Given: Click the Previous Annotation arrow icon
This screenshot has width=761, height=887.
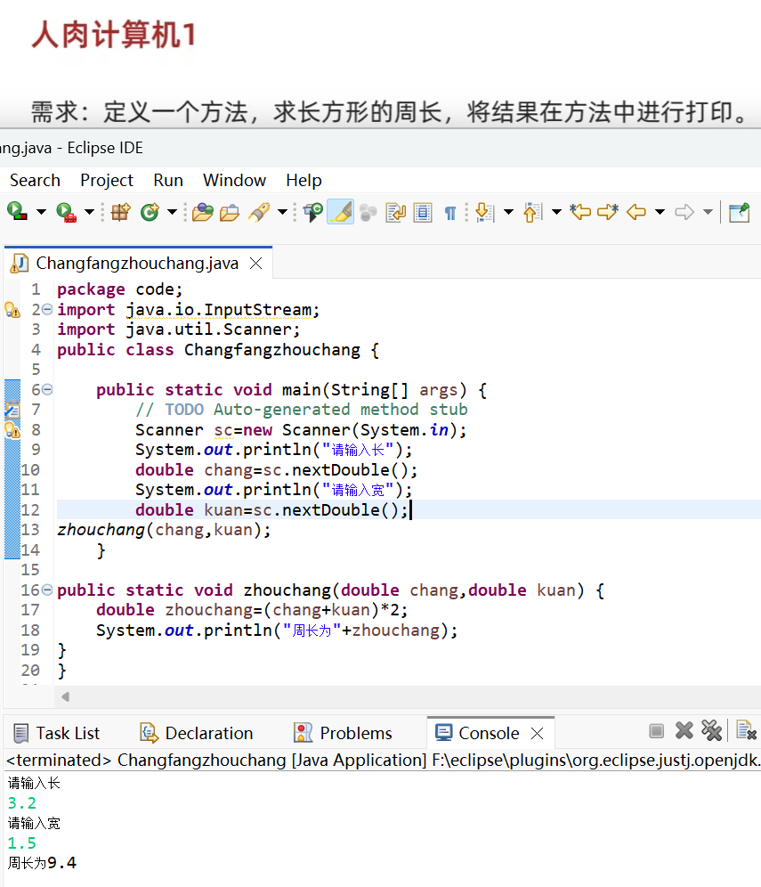Looking at the screenshot, I should pos(532,212).
